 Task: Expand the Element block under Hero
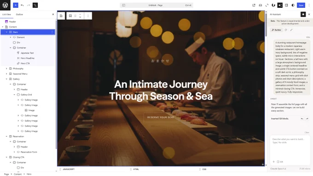[x=11, y=37]
